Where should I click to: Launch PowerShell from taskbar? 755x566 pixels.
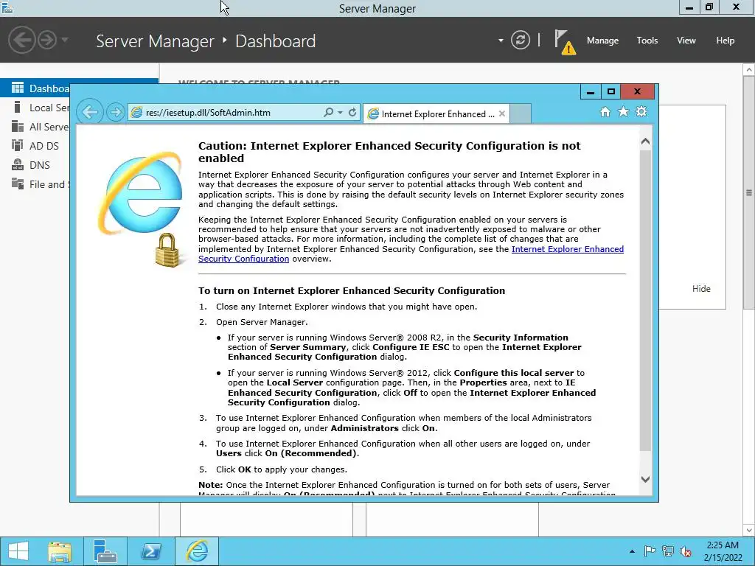point(150,551)
